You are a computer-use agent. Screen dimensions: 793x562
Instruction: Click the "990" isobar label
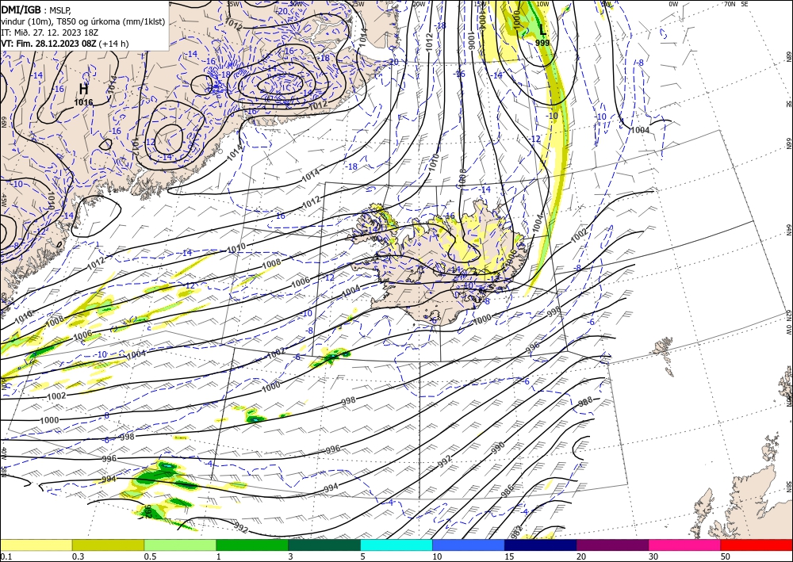click(498, 448)
